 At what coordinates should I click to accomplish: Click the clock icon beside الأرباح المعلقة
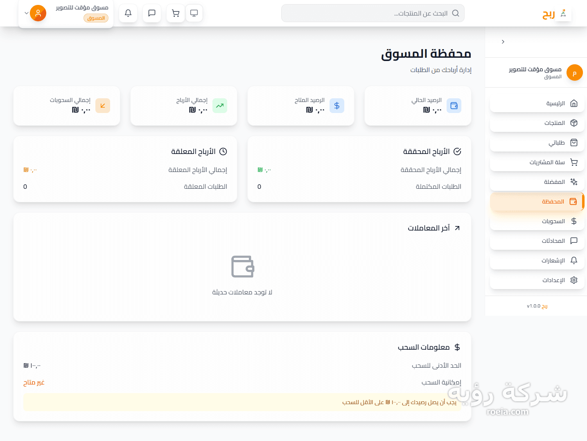click(x=223, y=152)
